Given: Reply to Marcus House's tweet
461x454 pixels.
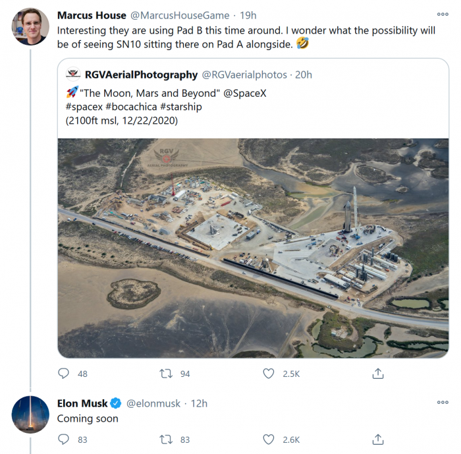Looking at the screenshot, I should pyautogui.click(x=64, y=374).
